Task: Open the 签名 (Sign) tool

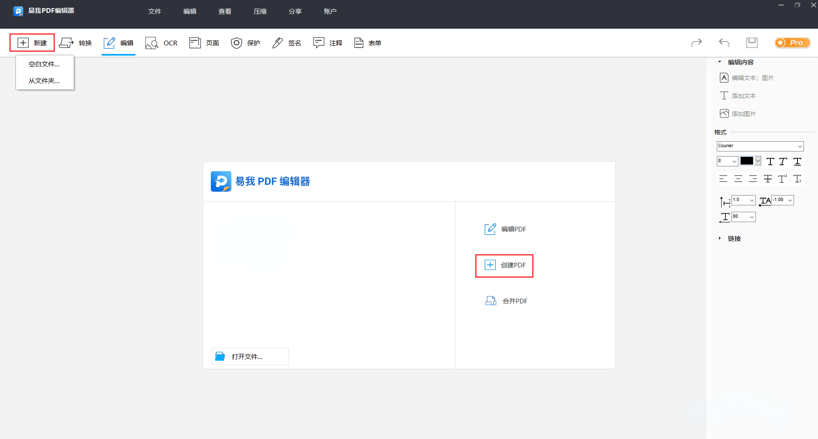Action: click(287, 43)
